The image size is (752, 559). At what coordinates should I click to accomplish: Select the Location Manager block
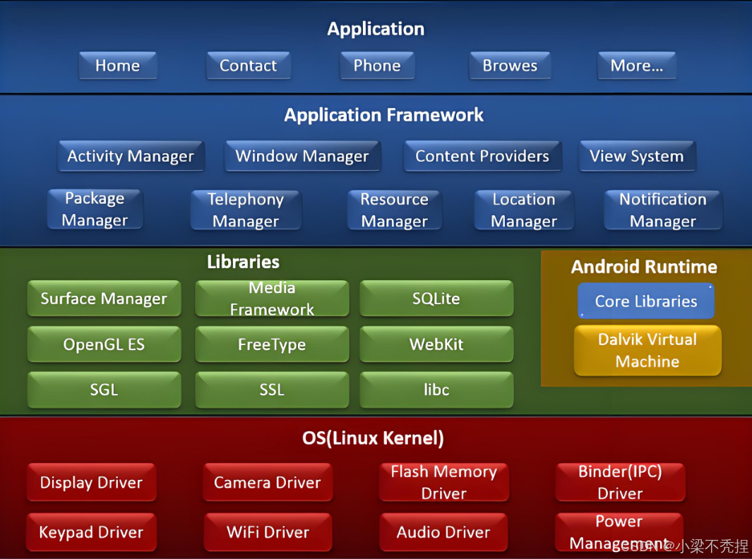coord(524,210)
